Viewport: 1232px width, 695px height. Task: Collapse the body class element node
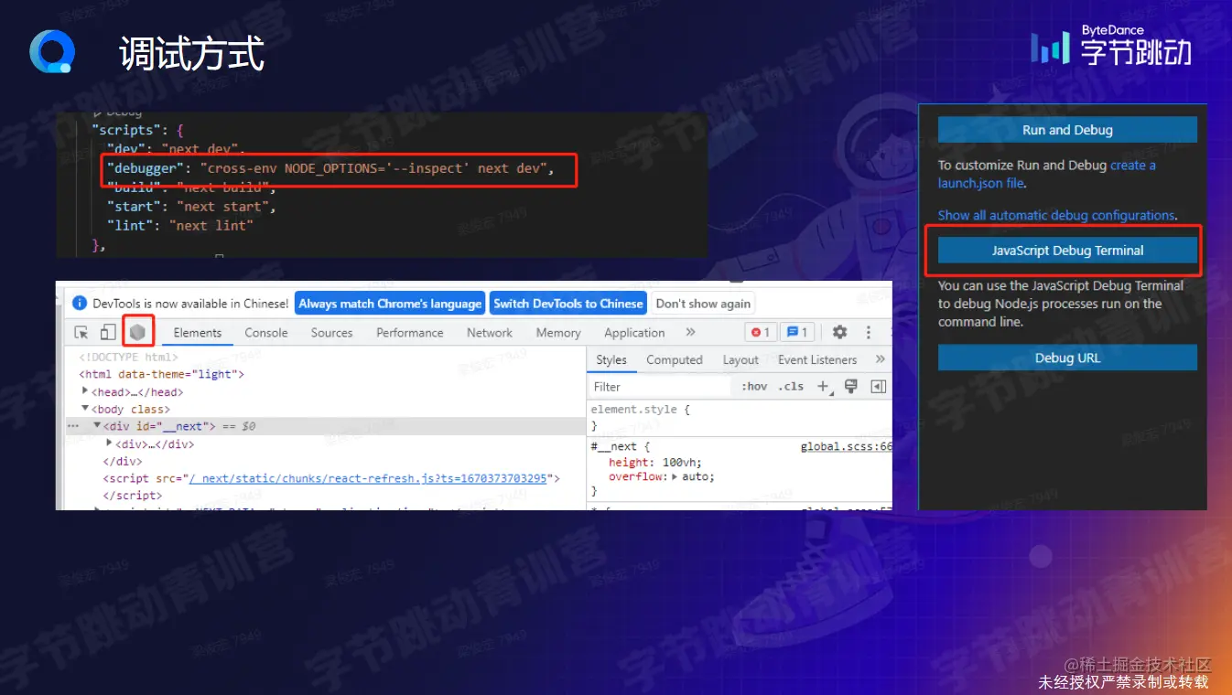(x=85, y=409)
